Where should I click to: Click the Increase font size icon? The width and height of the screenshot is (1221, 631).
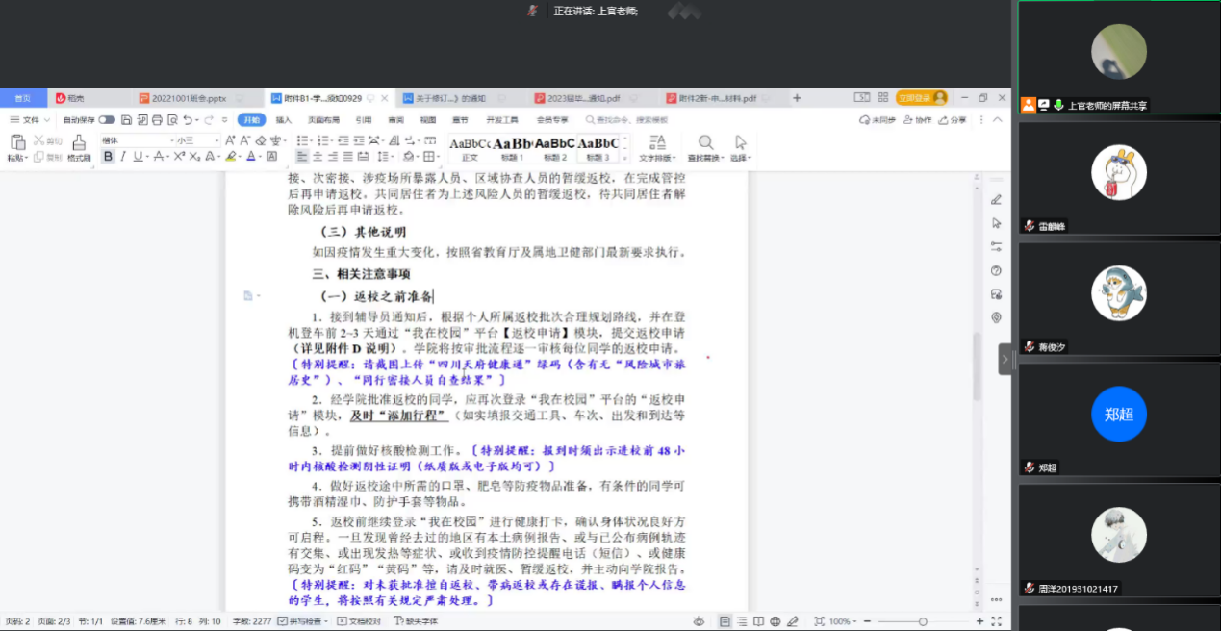pos(230,140)
